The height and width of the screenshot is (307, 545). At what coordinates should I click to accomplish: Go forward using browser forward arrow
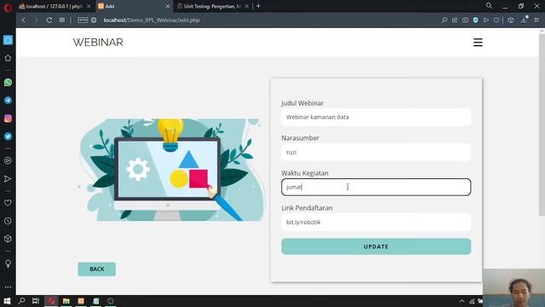[36, 20]
